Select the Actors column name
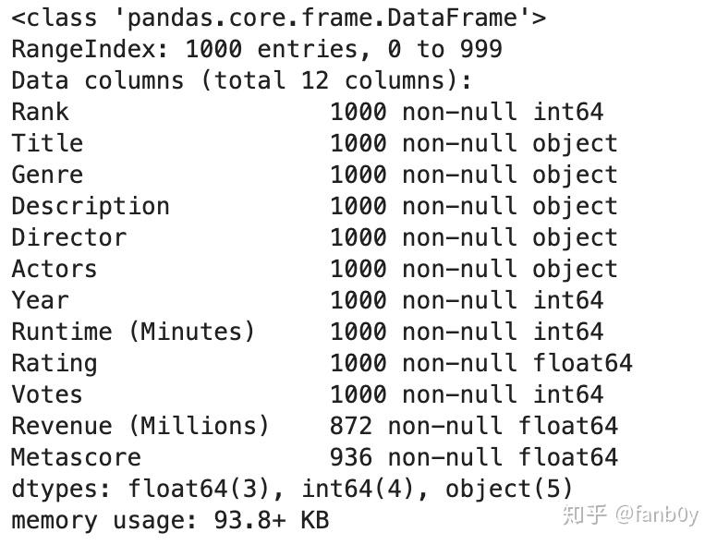The height and width of the screenshot is (545, 717). 55,269
